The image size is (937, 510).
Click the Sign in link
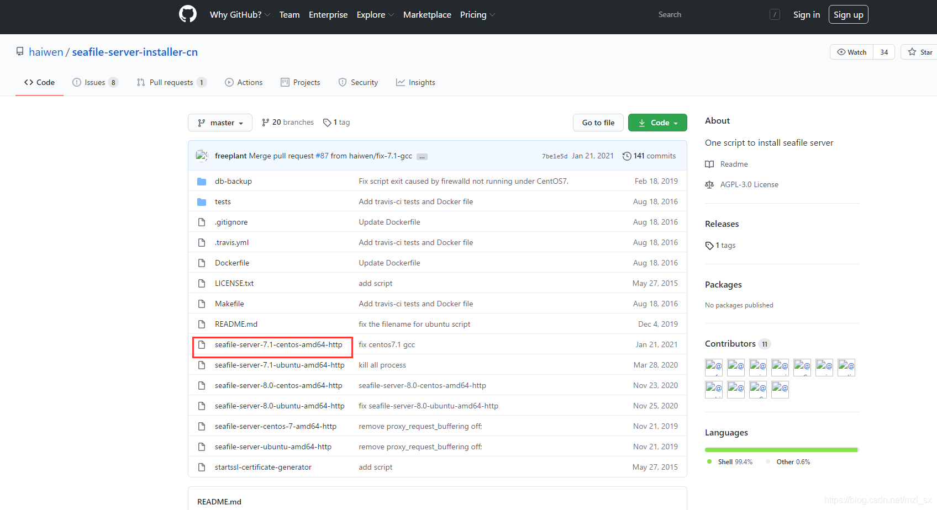(807, 15)
